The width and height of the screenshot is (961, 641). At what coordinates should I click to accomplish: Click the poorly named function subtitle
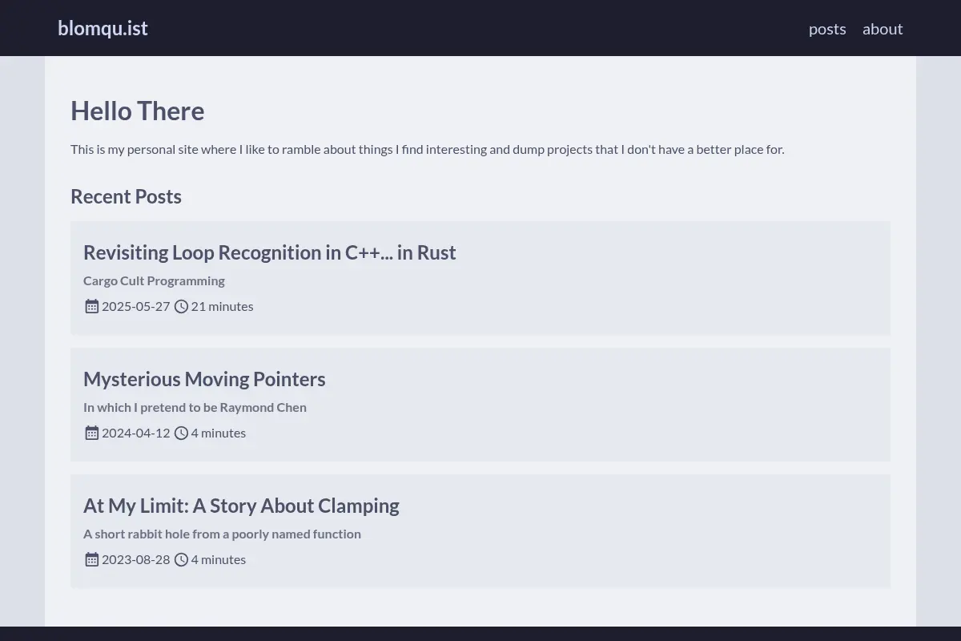click(x=222, y=534)
